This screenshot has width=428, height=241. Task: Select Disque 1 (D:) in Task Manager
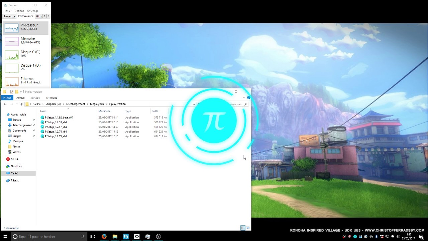(x=26, y=68)
